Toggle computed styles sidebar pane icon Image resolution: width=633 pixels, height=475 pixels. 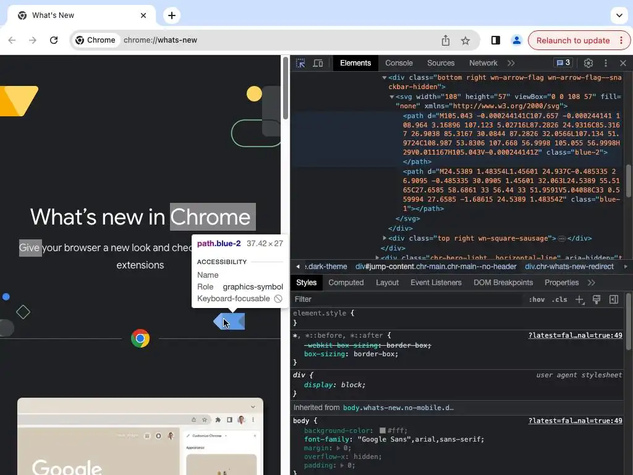pos(614,299)
